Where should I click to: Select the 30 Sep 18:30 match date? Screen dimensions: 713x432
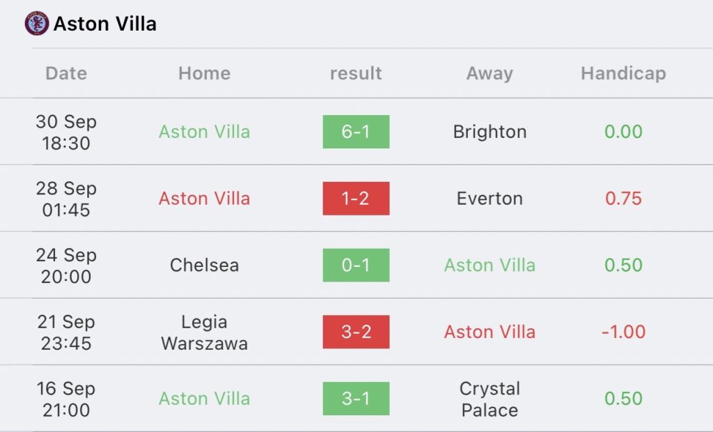pyautogui.click(x=66, y=132)
